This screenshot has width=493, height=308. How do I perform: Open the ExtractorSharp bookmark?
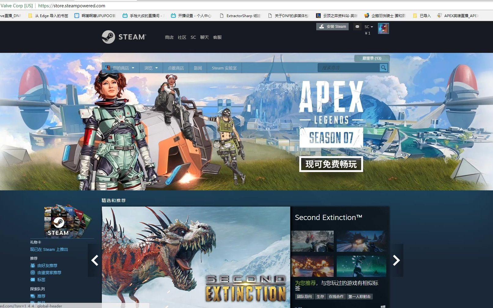pos(240,16)
